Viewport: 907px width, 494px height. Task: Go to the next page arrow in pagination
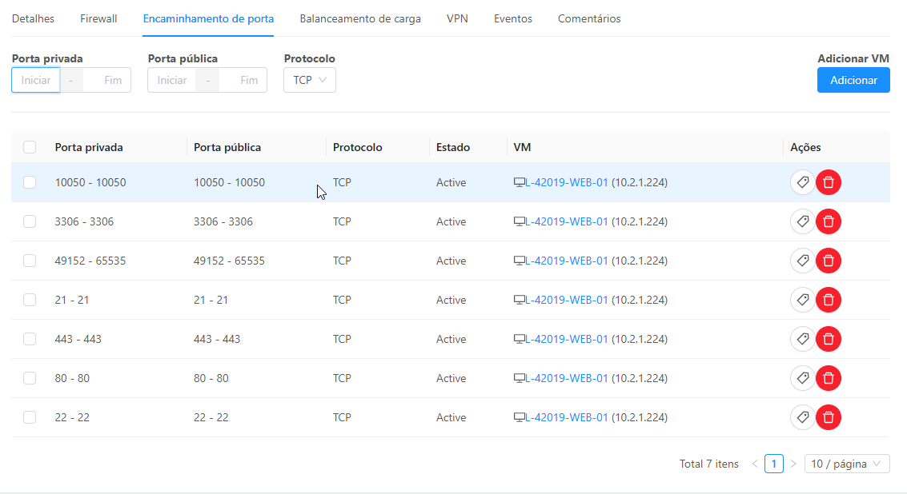point(793,464)
